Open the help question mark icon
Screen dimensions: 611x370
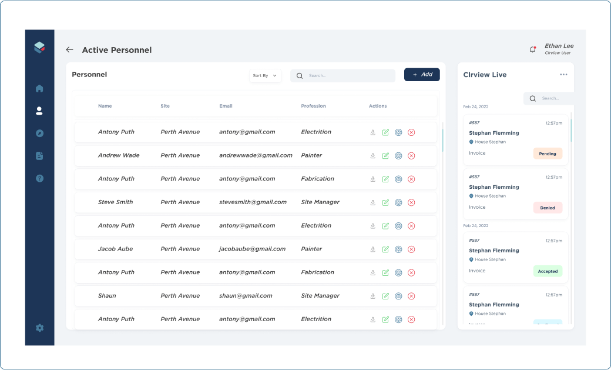(39, 178)
